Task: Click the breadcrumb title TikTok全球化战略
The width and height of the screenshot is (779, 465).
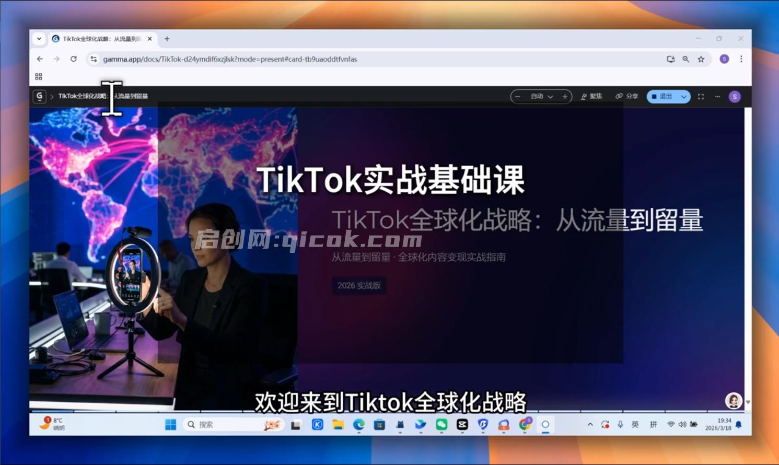Action: (103, 96)
